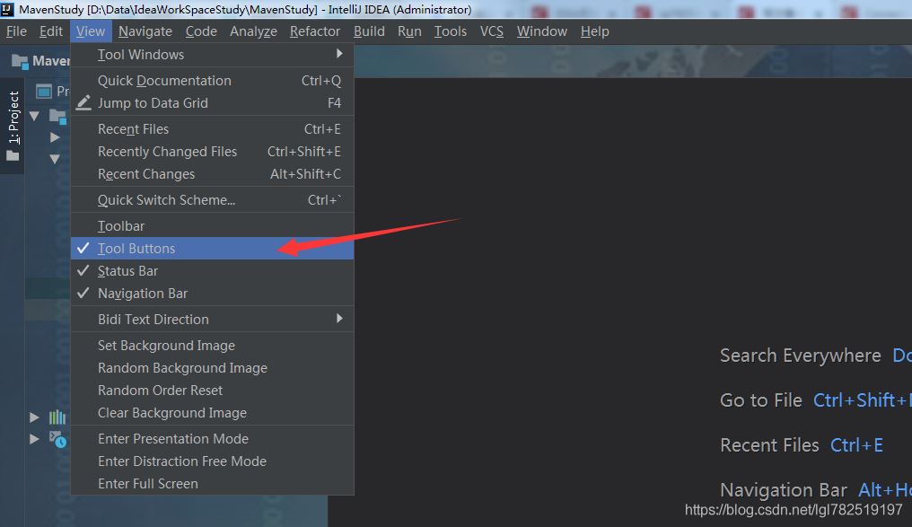Select Recently Changed Files
The image size is (912, 527).
point(213,152)
